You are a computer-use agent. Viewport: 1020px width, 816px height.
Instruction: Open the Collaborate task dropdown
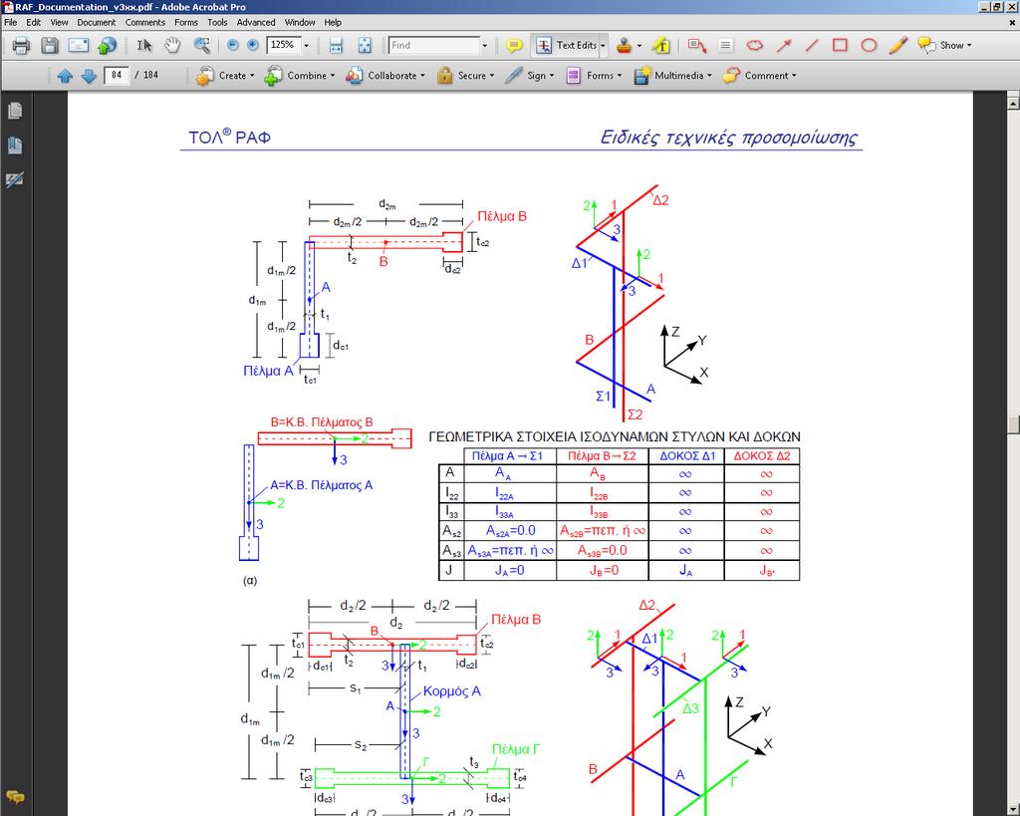[x=385, y=76]
